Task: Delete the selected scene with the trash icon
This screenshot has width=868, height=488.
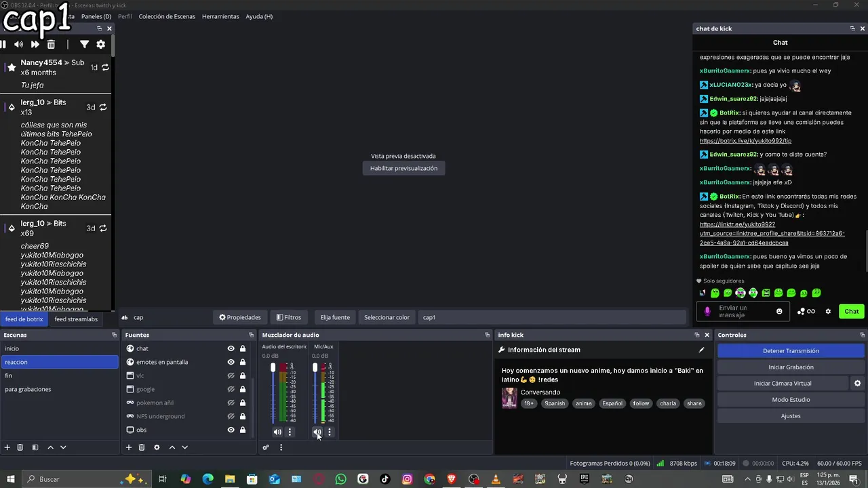Action: pyautogui.click(x=20, y=447)
